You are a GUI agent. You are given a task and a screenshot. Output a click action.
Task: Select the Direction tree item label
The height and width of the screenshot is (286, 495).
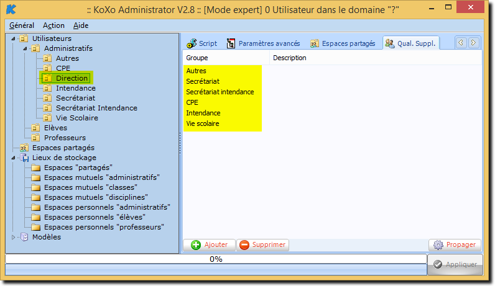pos(72,78)
